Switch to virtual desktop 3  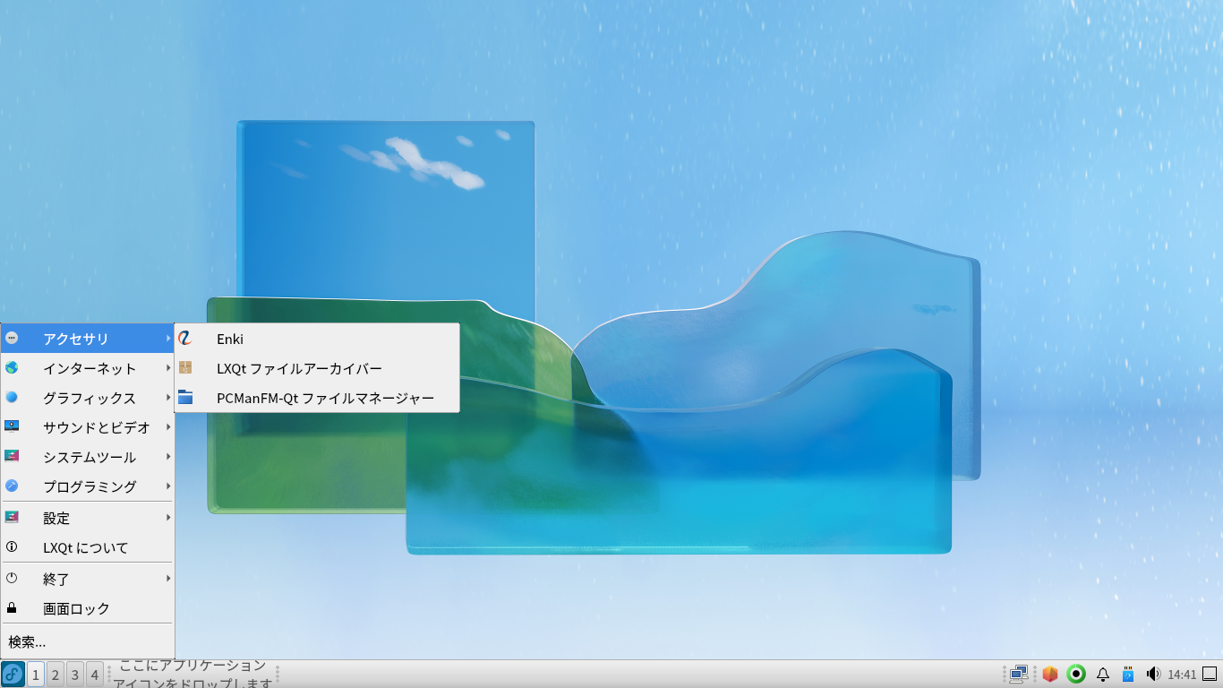point(75,675)
